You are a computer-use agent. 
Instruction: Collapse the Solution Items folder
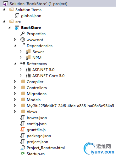point(4,9)
